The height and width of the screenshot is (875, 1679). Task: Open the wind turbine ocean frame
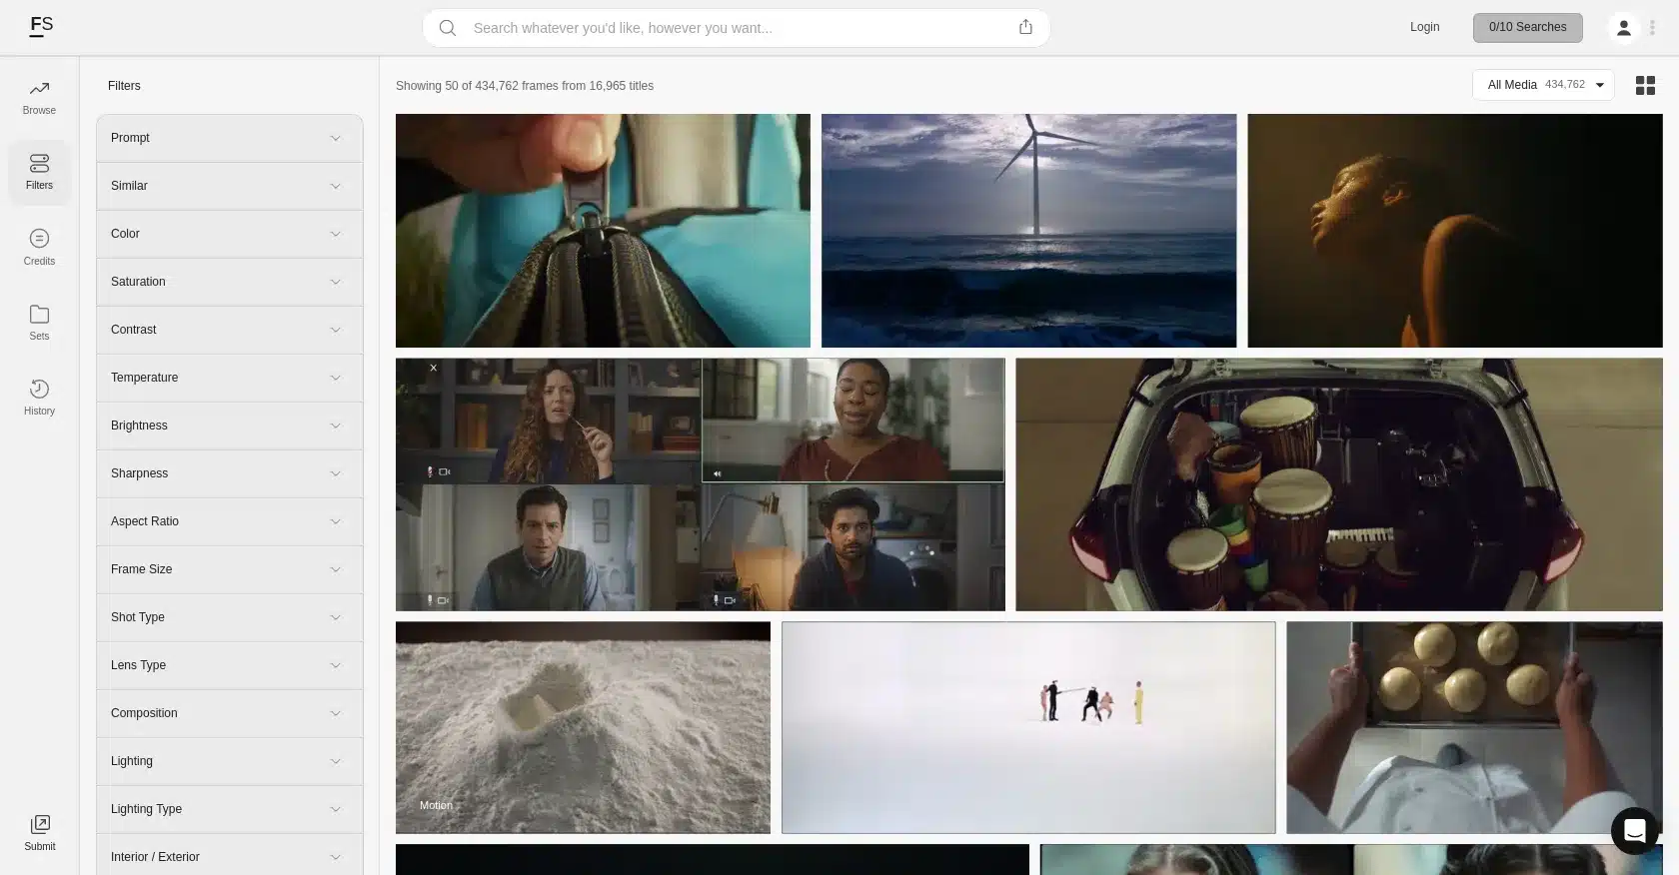(x=1028, y=231)
